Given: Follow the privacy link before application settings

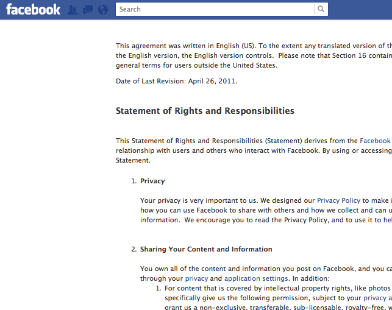Looking at the screenshot, I should 196,278.
